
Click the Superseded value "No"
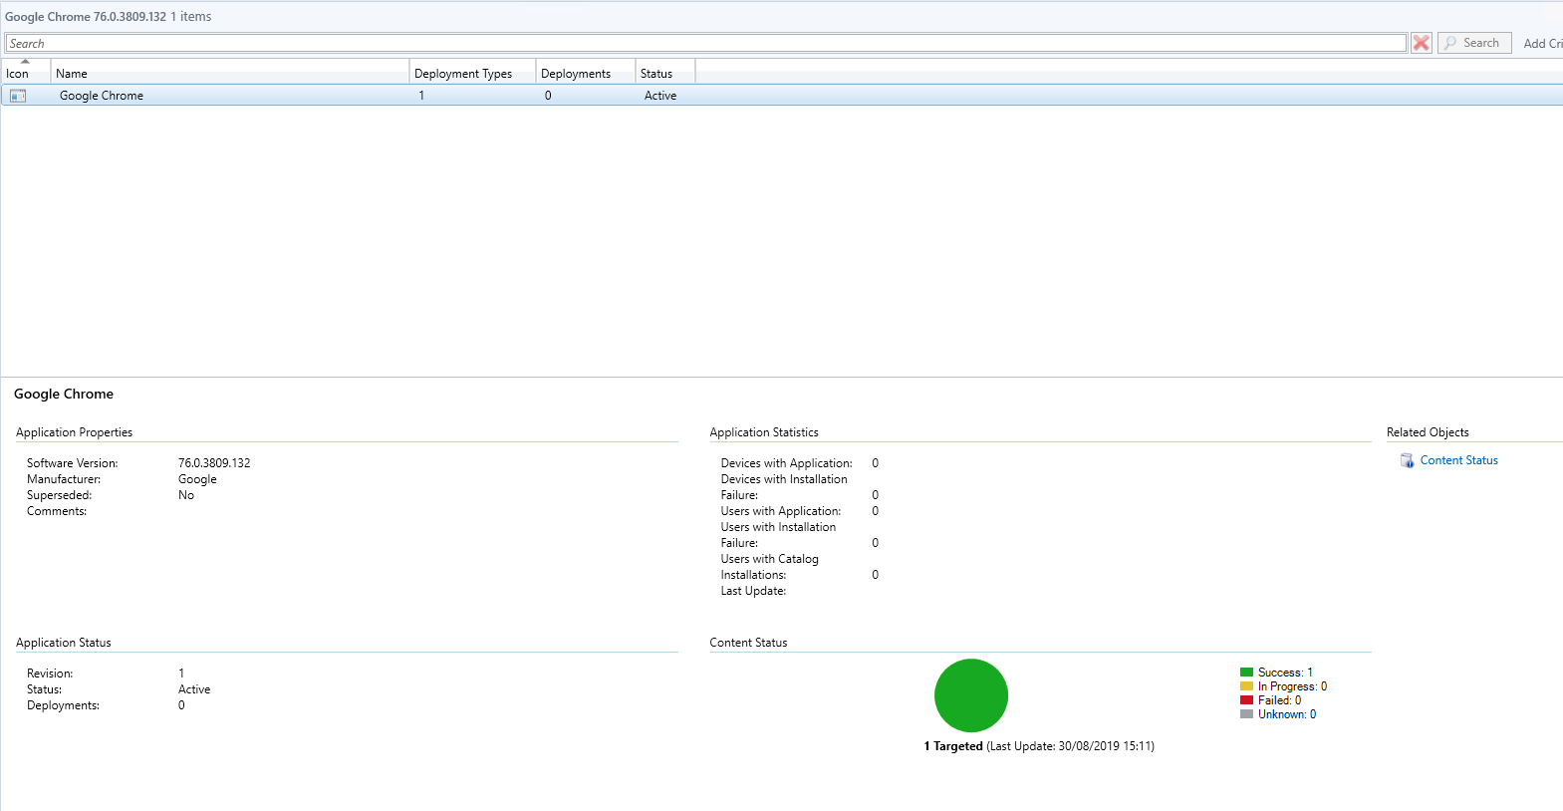(x=186, y=495)
